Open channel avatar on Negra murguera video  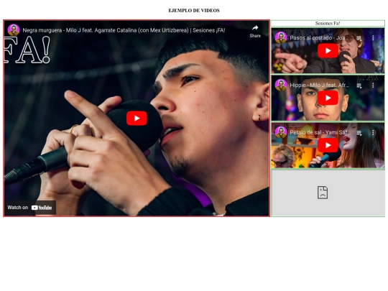(14, 30)
